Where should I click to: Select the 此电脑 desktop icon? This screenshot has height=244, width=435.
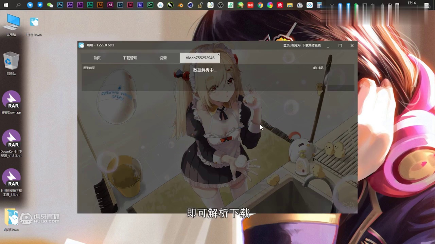click(x=12, y=25)
